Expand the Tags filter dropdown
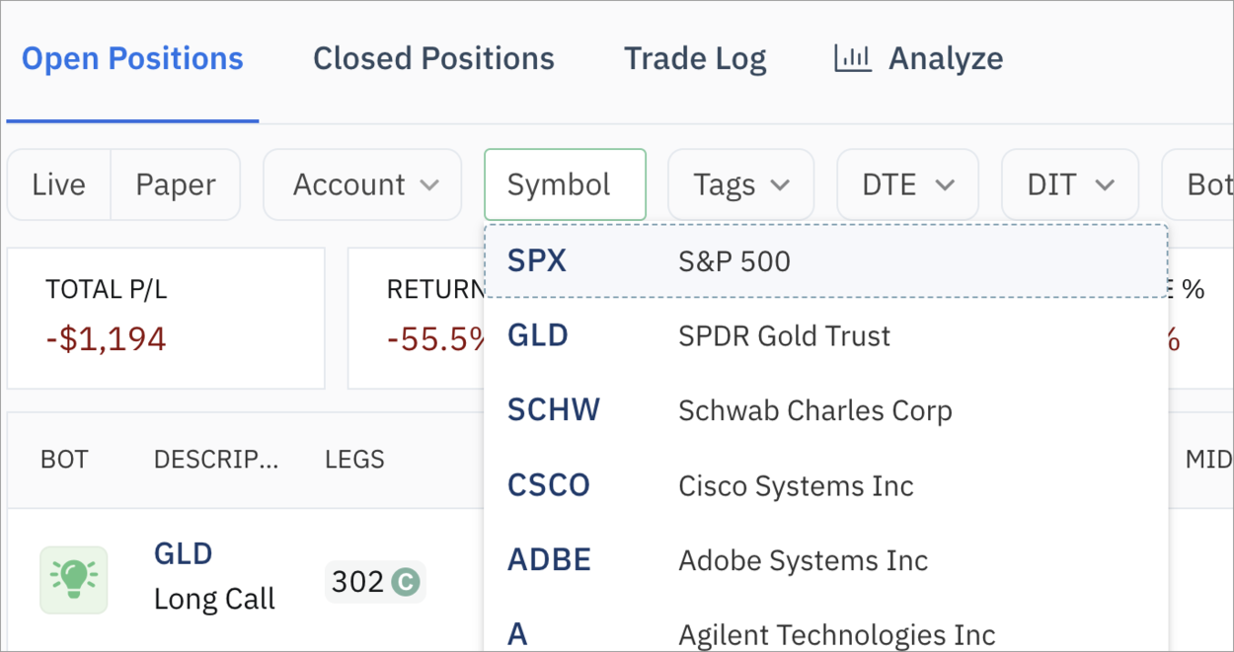Viewport: 1234px width, 652px height. 740,184
